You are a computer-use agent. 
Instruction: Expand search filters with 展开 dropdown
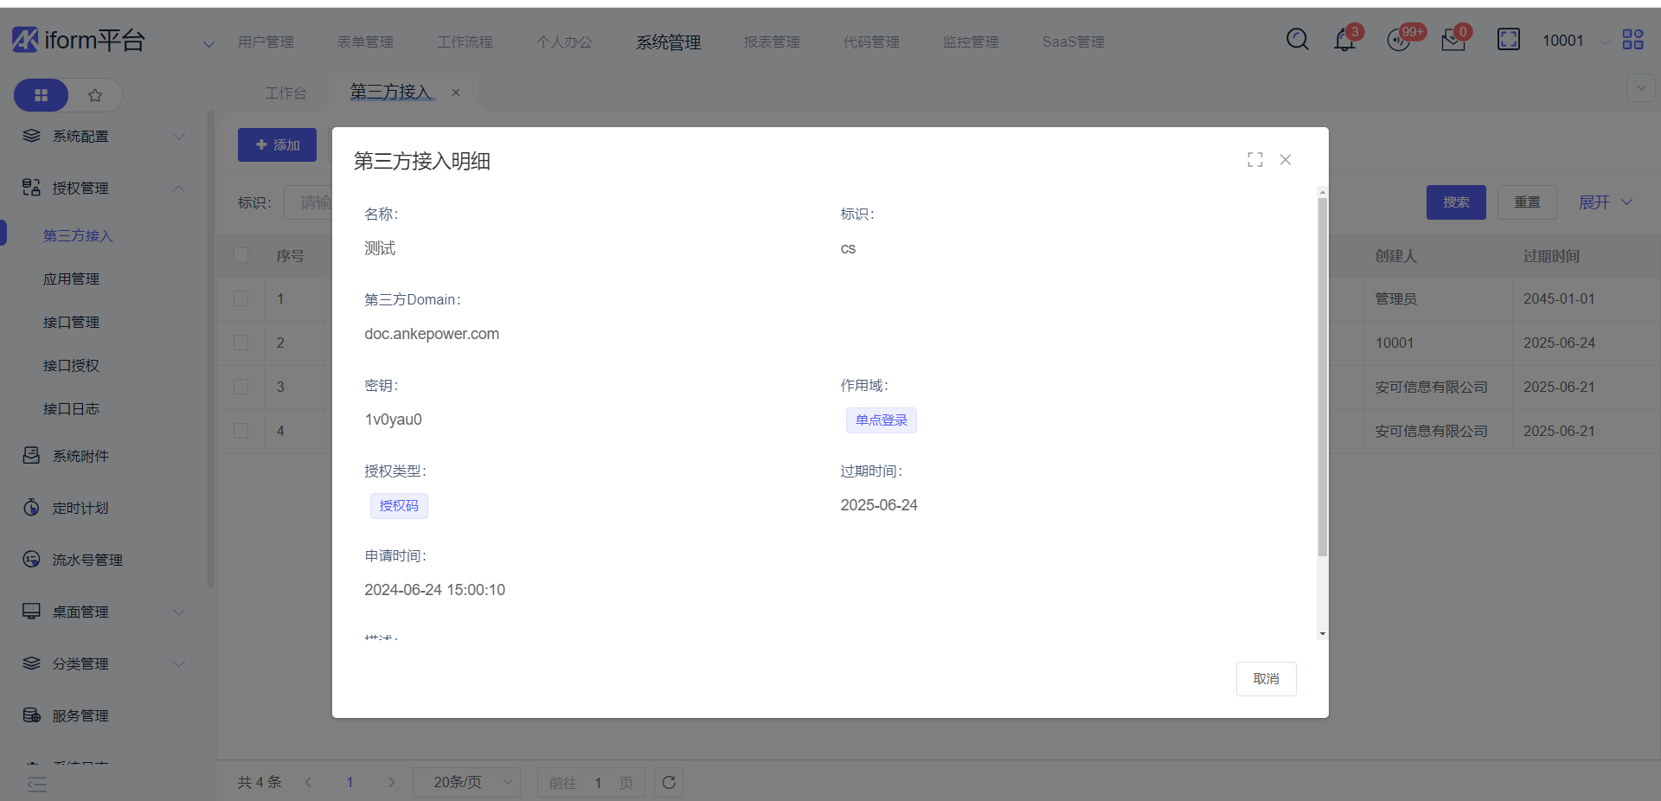1605,202
